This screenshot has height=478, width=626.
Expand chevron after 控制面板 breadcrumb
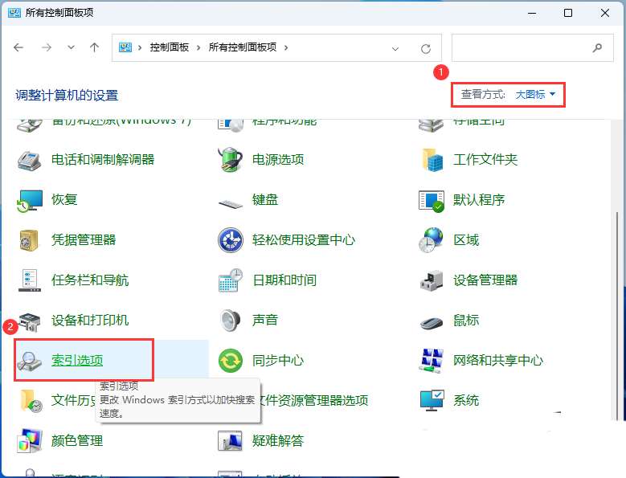[x=198, y=48]
